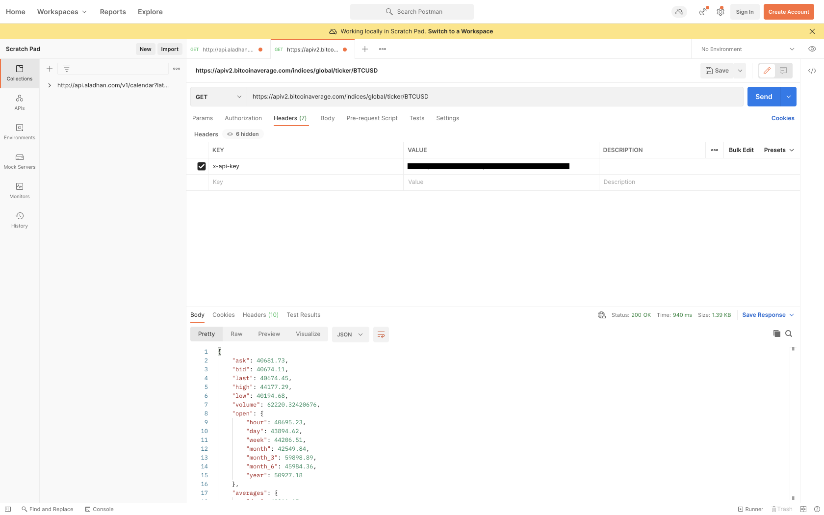Switch to the Tests tab
Image resolution: width=824 pixels, height=515 pixels.
417,118
